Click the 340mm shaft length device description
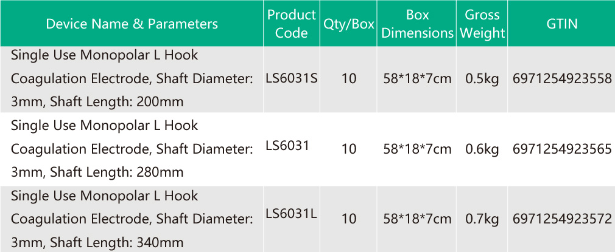 [132, 219]
